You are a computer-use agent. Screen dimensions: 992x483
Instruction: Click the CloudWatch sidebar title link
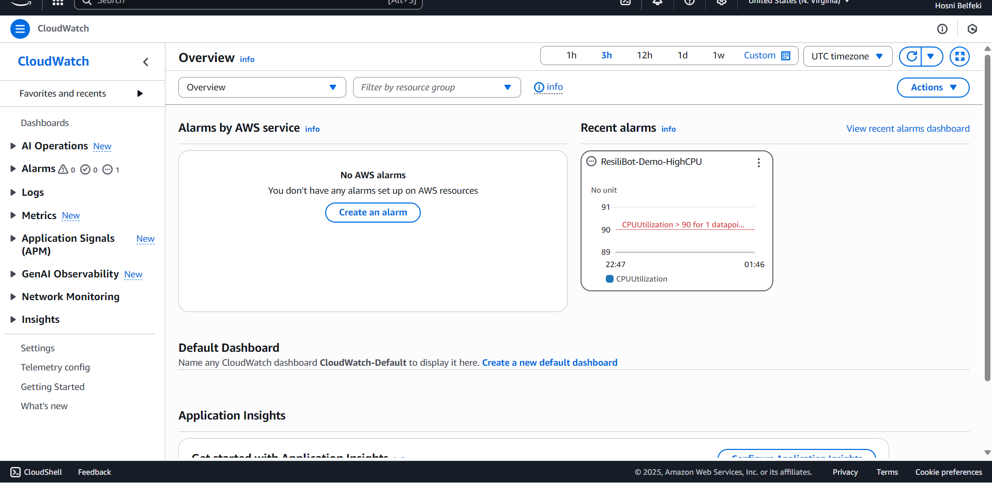(x=53, y=61)
